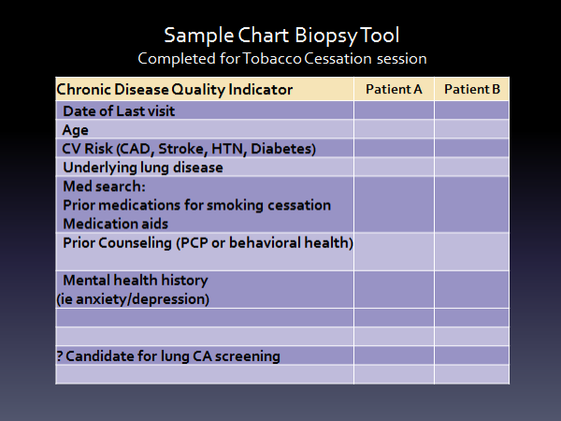Select '? Candidate for lung CA screening' cell

205,356
